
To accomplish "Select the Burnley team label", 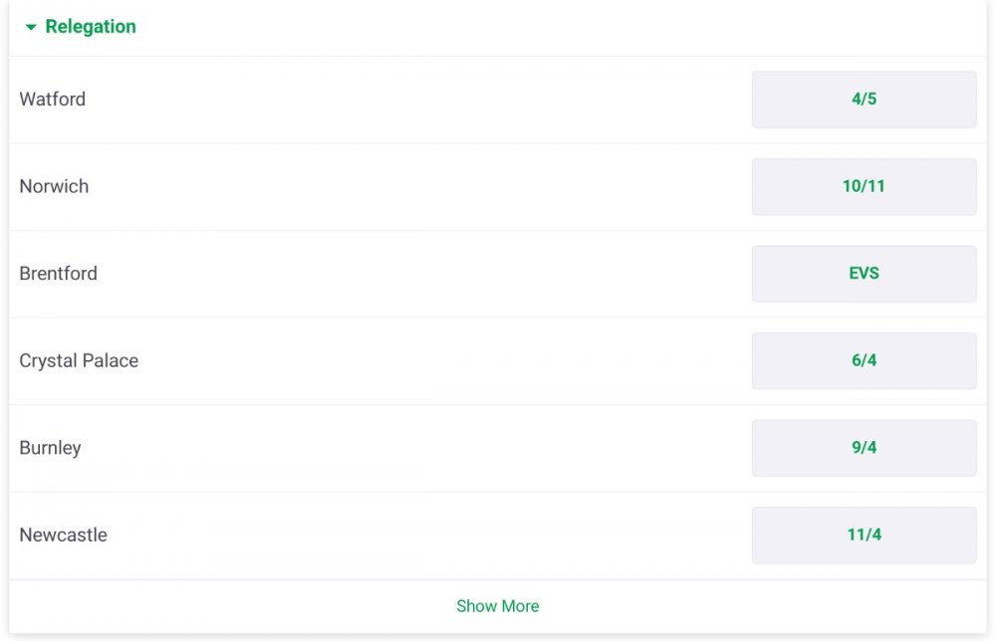I will (50, 448).
